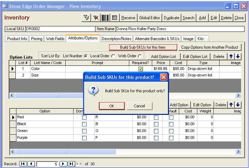
Task: Open the Pricing tab
Action: (37, 39)
